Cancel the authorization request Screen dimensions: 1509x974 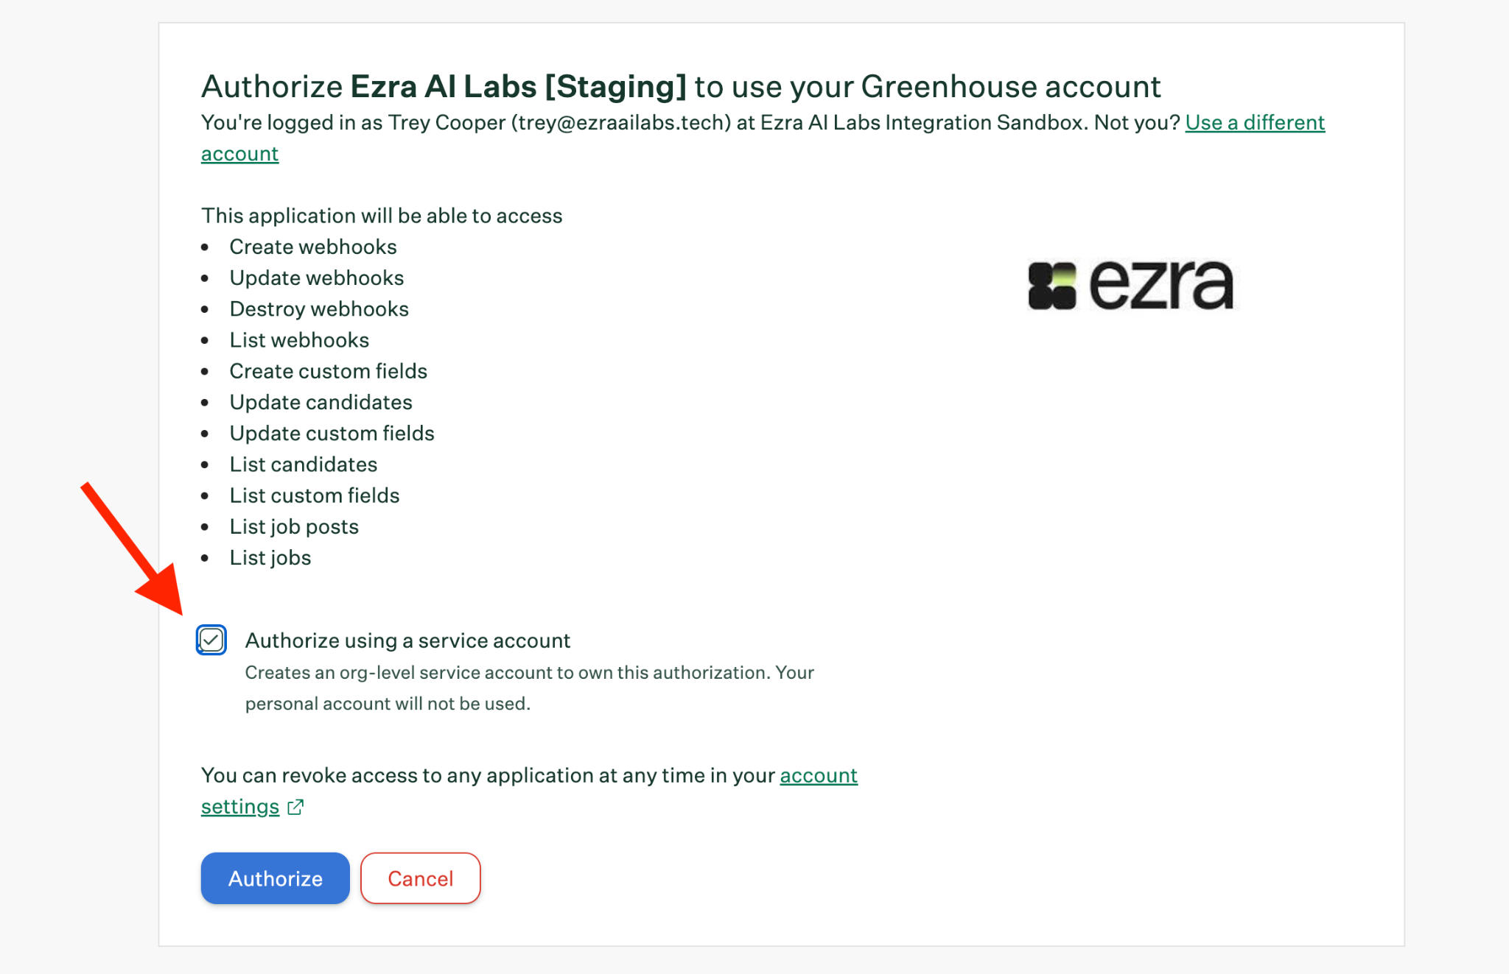(x=420, y=878)
